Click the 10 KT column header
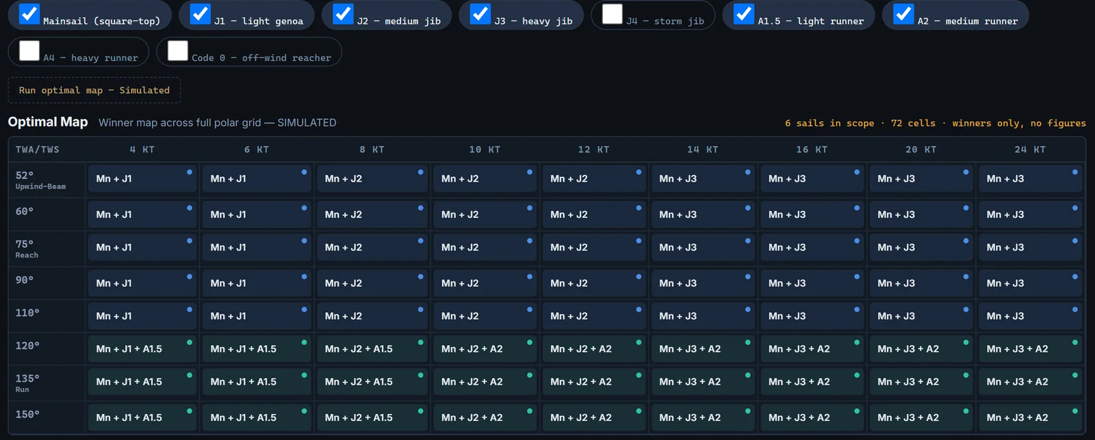 [x=485, y=150]
